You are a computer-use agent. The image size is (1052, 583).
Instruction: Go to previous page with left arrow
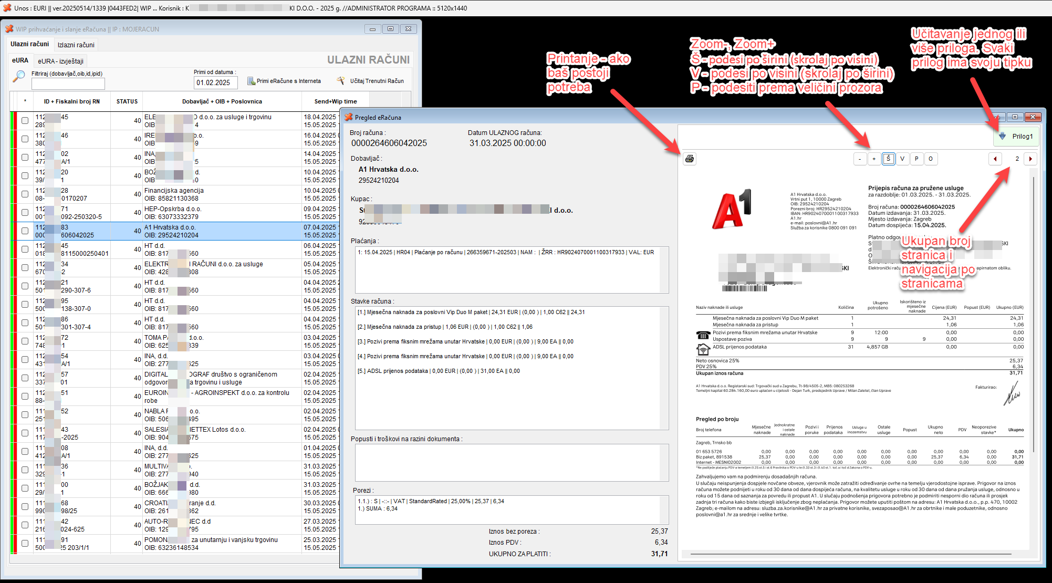[995, 159]
